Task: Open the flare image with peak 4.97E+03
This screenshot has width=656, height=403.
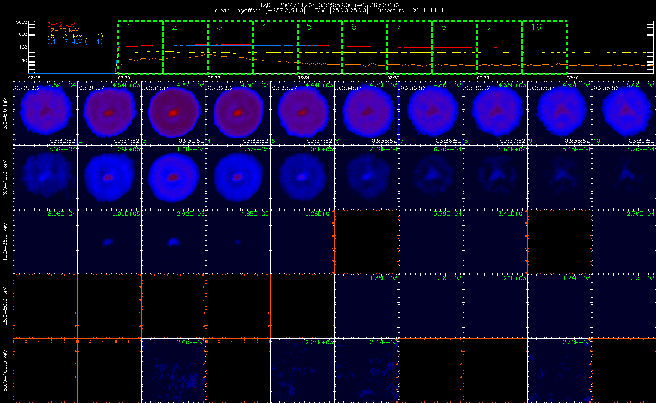Action: click(560, 113)
